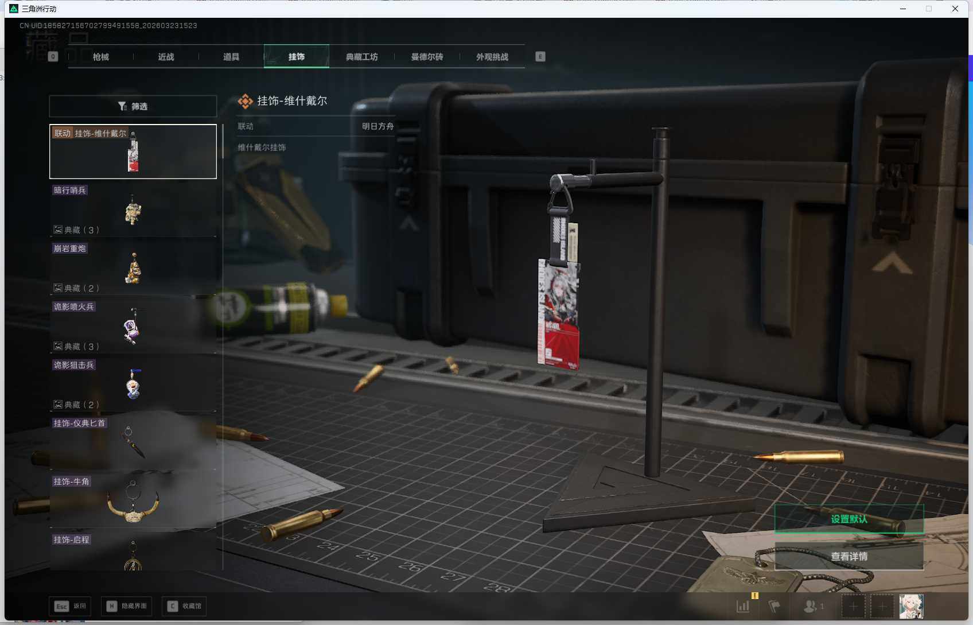Click the first empty teammate invite slot

pyautogui.click(x=853, y=606)
